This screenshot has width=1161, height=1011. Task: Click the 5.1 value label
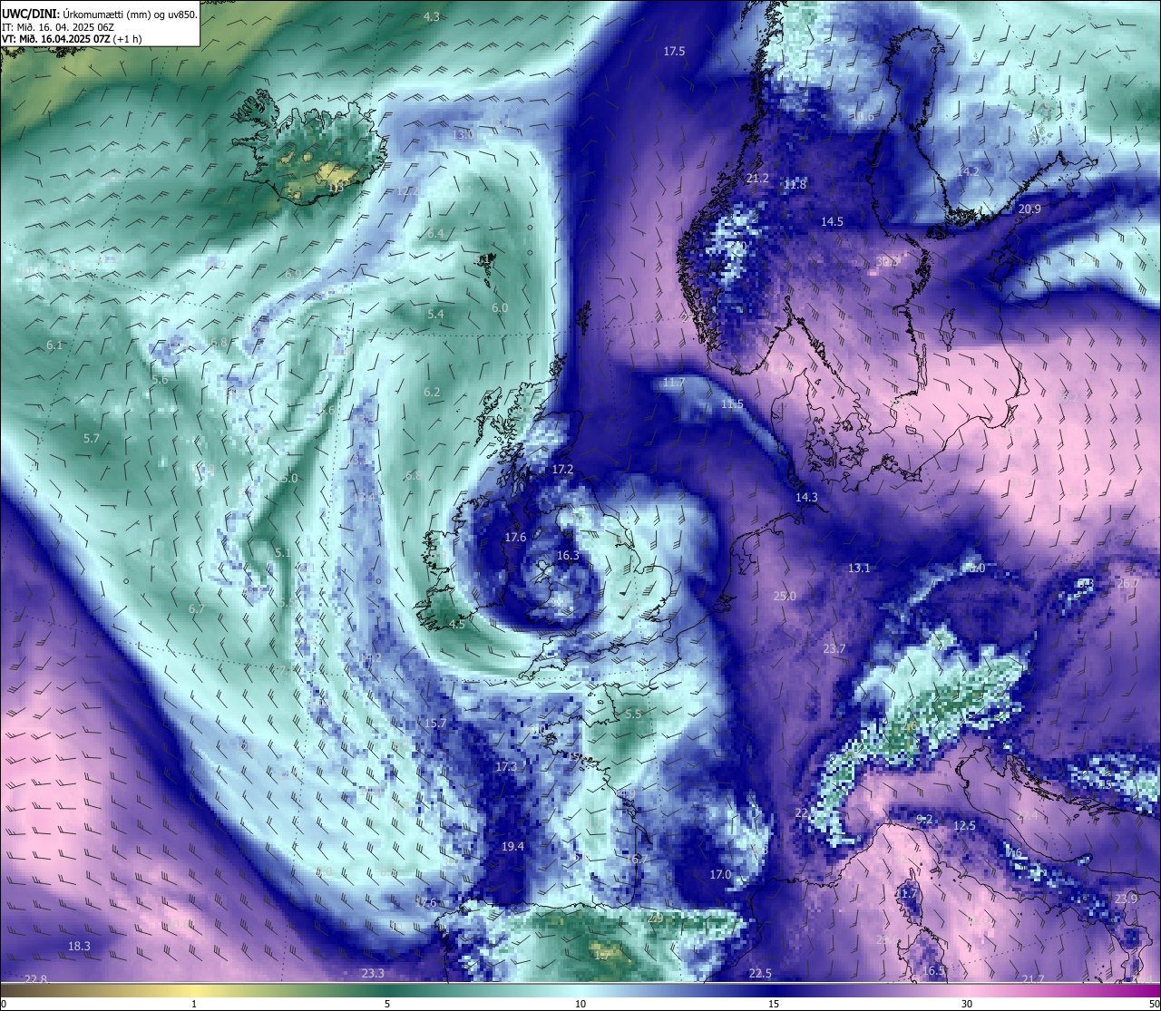coord(282,552)
